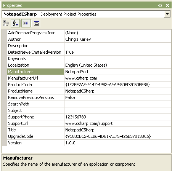Select Alphabetical sort icon
The width and height of the screenshot is (172, 171).
tap(15, 23)
